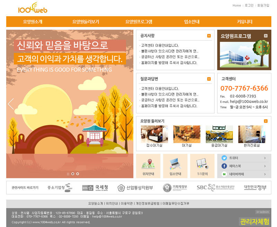
Task: Click the Naver cafe icon
Action: click(x=224, y=174)
